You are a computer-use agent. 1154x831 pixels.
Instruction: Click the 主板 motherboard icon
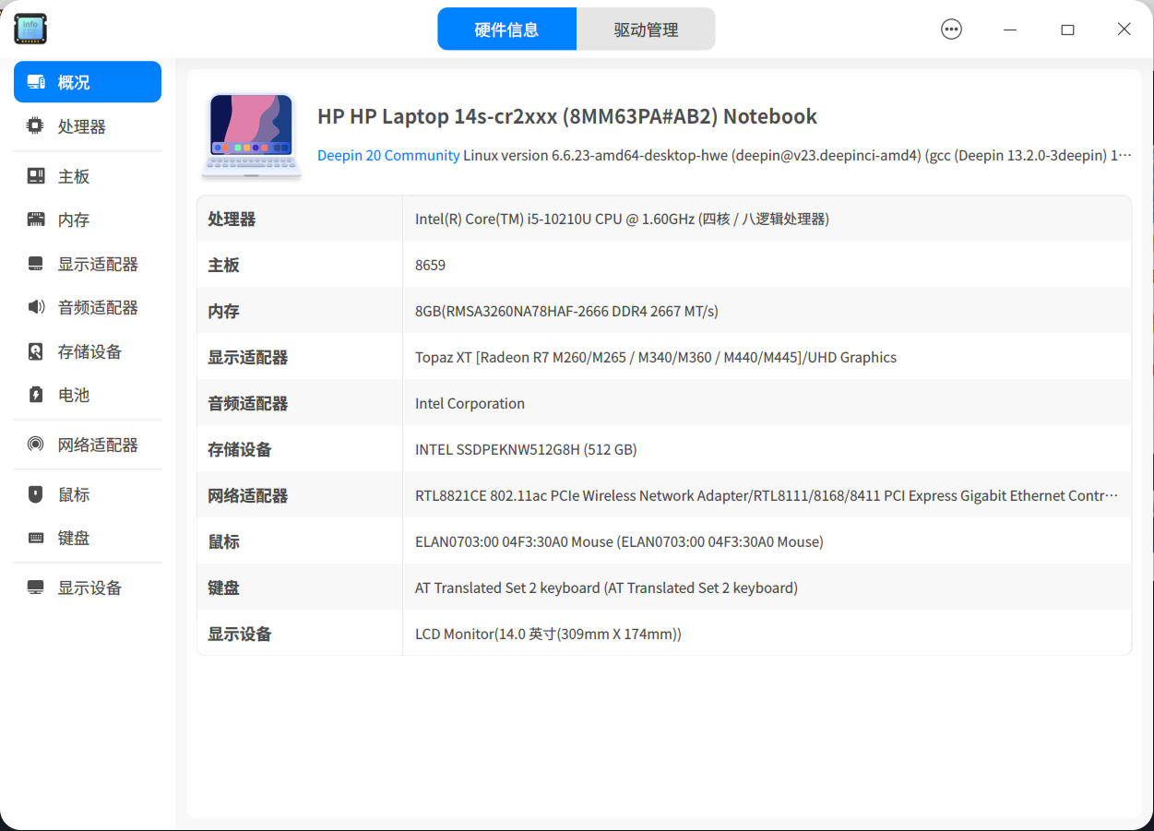(36, 176)
